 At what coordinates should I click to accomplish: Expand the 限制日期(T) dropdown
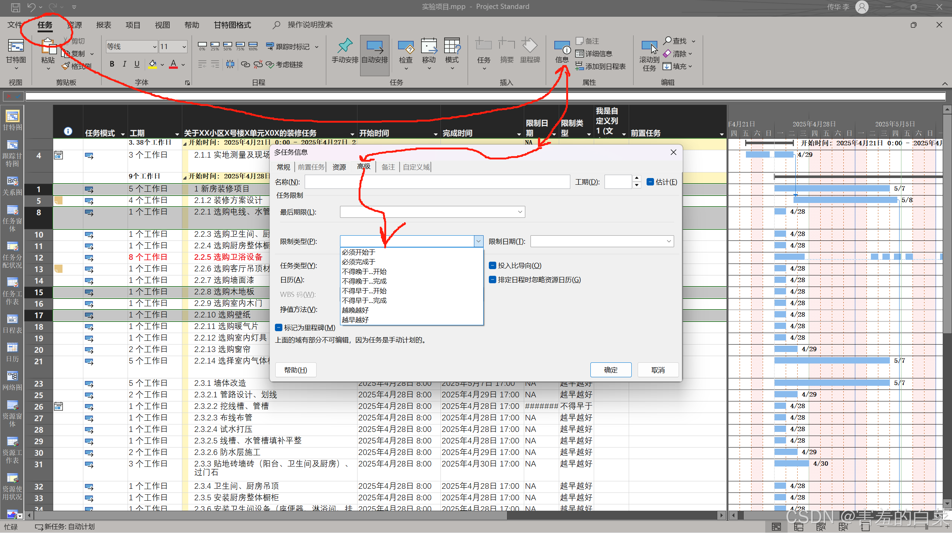point(669,241)
